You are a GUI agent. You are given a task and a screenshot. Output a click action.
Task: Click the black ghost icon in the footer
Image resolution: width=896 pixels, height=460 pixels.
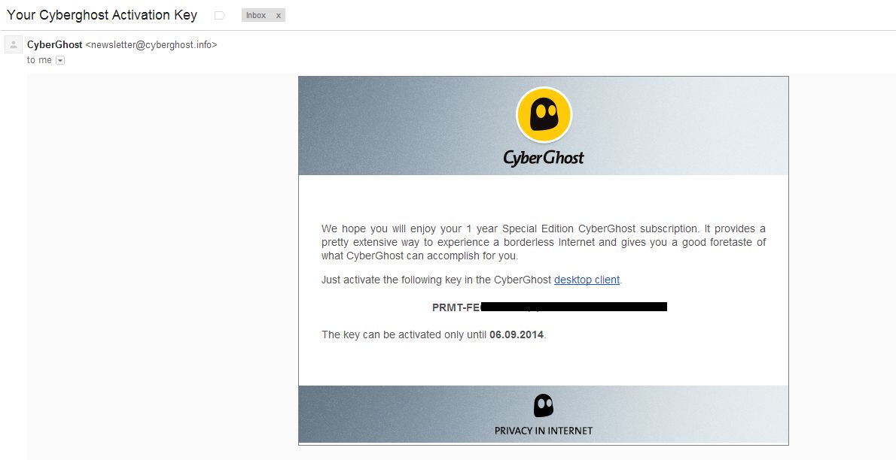click(x=544, y=406)
